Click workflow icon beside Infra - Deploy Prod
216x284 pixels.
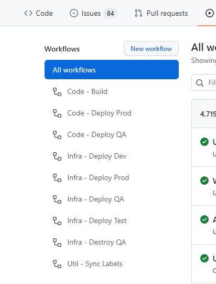coord(57,178)
